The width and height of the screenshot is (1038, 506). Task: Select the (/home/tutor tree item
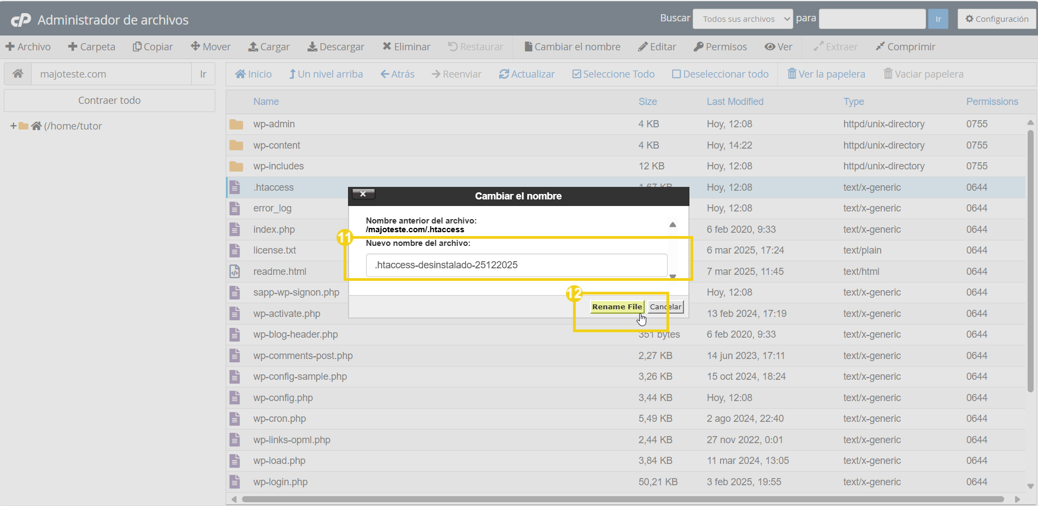[x=73, y=126]
